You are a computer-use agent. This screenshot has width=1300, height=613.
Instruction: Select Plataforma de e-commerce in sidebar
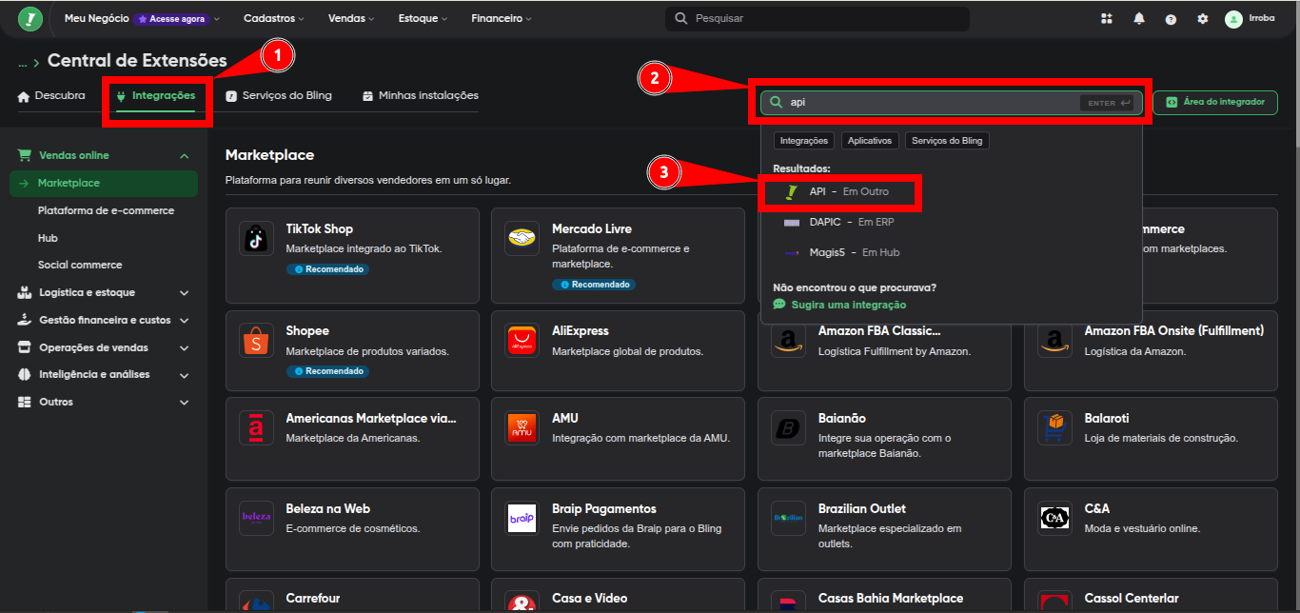tap(106, 210)
